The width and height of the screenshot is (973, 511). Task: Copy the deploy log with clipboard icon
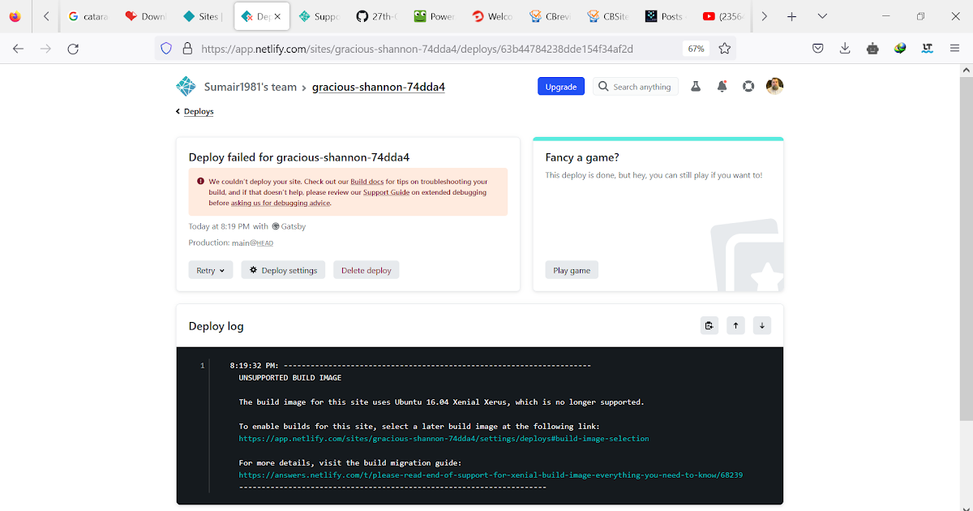pos(709,324)
